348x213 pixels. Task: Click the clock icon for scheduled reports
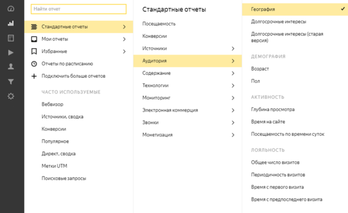tap(34, 64)
